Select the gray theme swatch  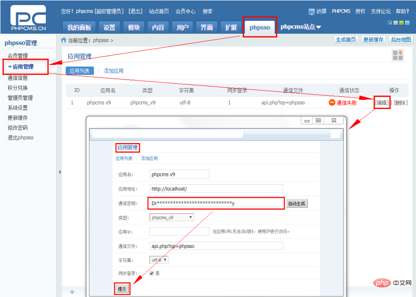pos(396,23)
